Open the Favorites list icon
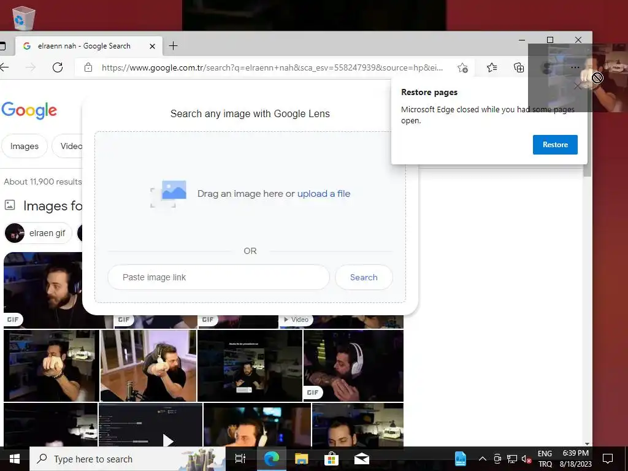This screenshot has width=628, height=471. [x=492, y=67]
